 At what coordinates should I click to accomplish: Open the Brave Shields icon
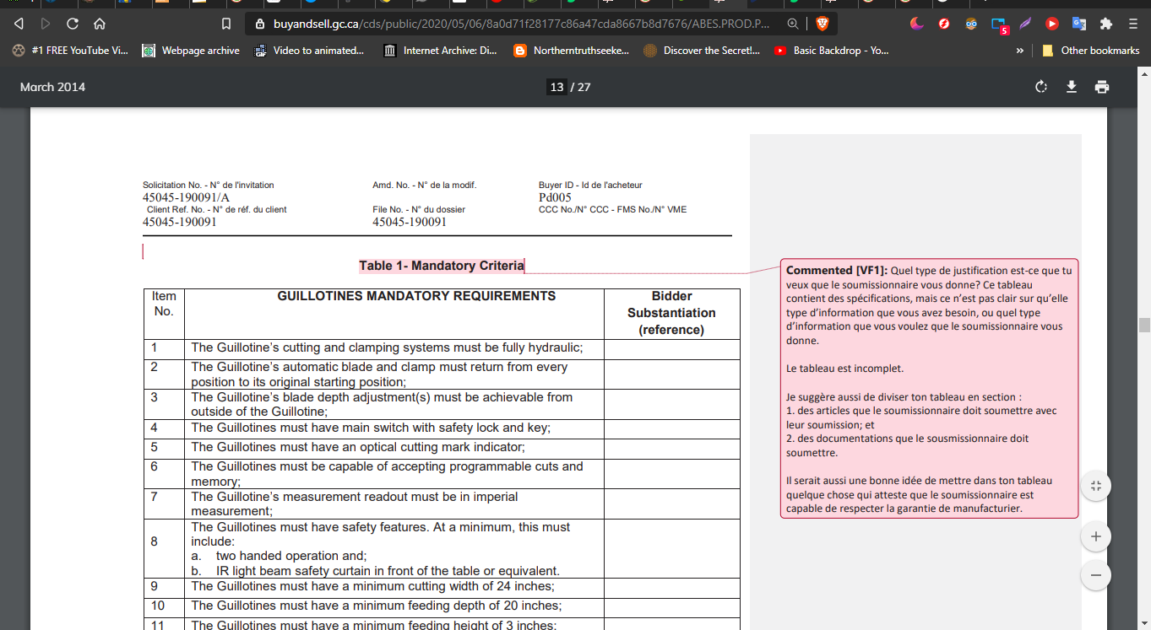tap(822, 24)
